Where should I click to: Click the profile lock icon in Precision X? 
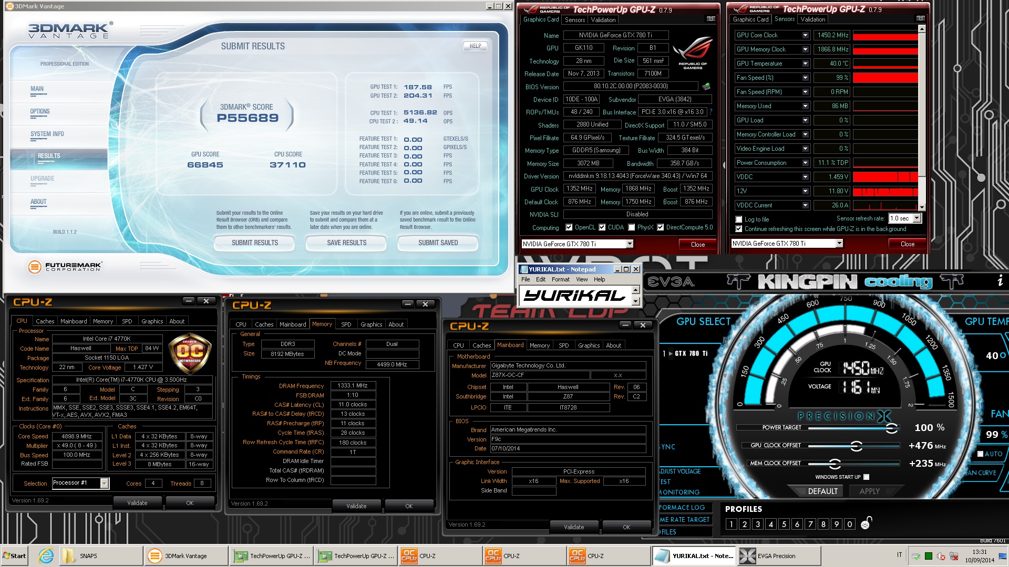pyautogui.click(x=867, y=522)
